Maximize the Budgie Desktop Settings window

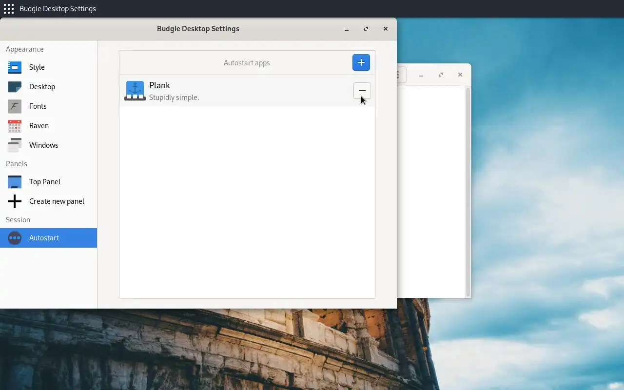click(x=366, y=29)
